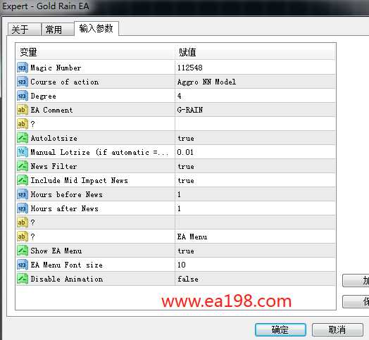Click the double-type icon beside Manual Lotzize
Screen dimensions: 369x340
[x=23, y=152]
